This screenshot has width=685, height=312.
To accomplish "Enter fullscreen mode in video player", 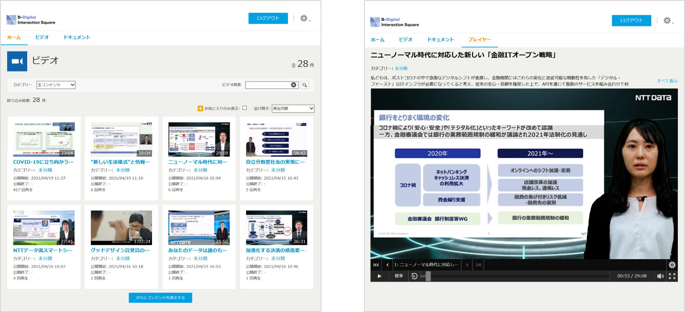I will tap(672, 276).
